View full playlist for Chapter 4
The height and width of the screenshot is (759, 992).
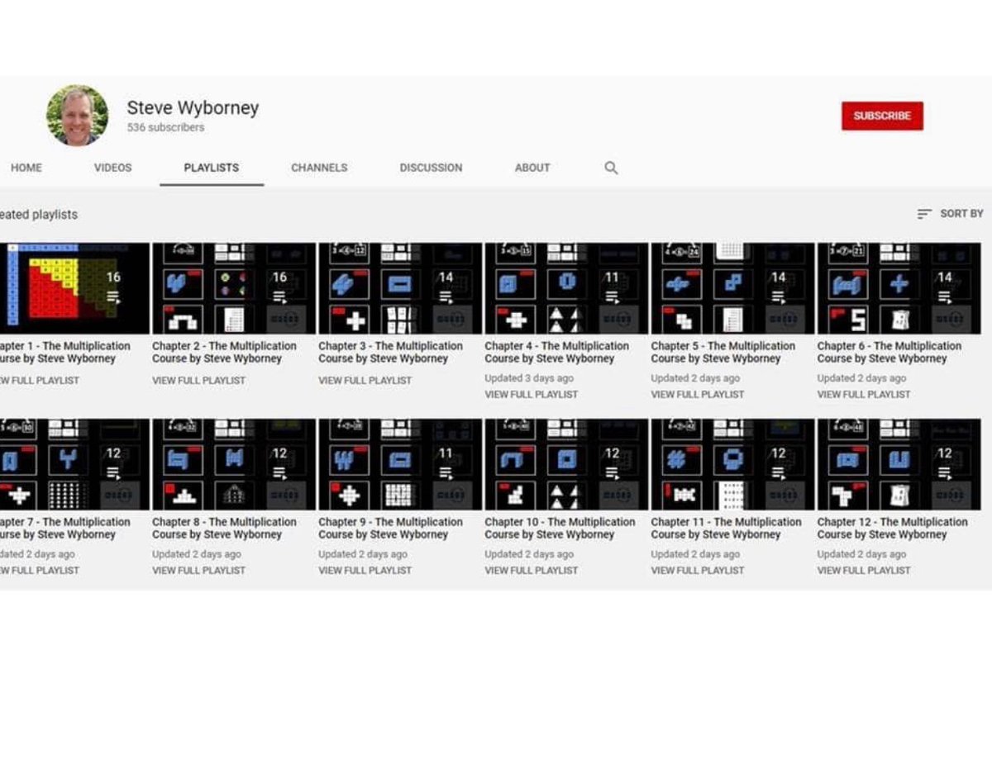pyautogui.click(x=532, y=395)
